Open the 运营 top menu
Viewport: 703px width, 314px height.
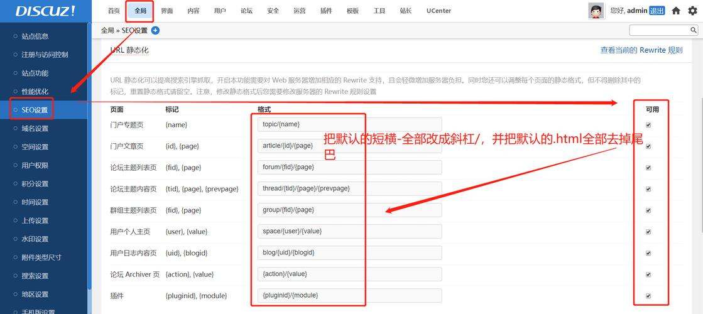pos(300,11)
